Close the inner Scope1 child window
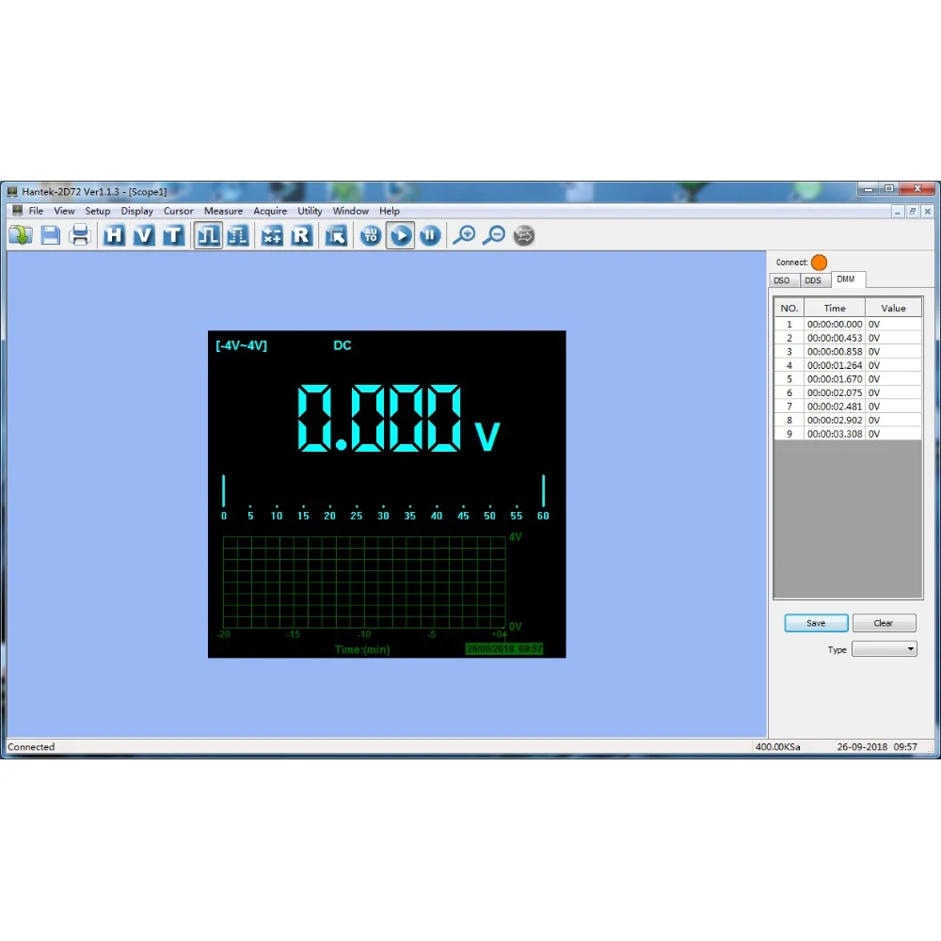 pos(927,211)
